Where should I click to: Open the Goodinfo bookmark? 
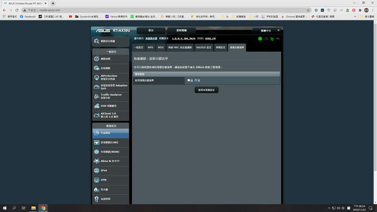tap(87, 17)
